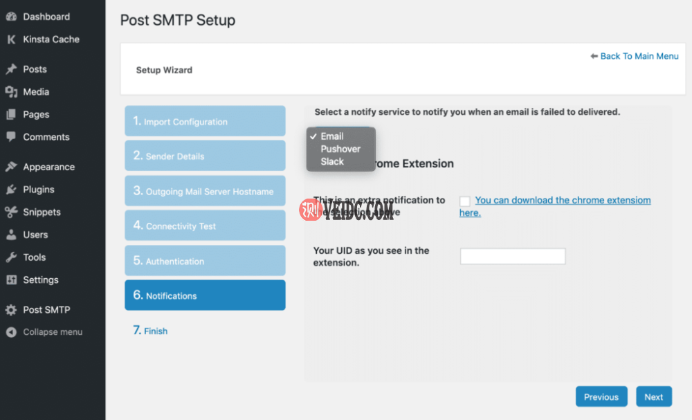Viewport: 692px width, 420px height.
Task: Open Kinsta Cache in the sidebar
Action: point(53,39)
